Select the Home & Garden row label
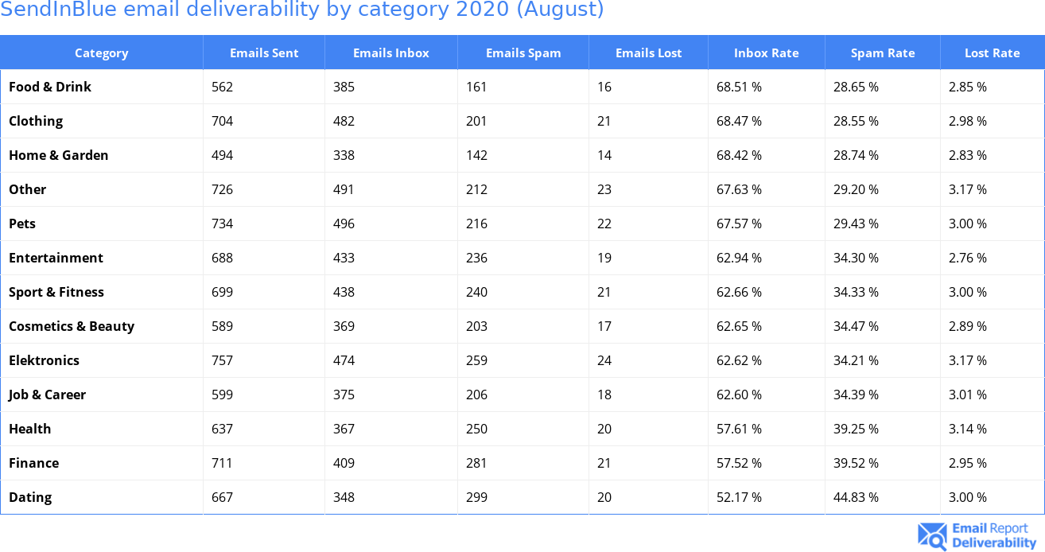Screen dimensions: 1045x552 coord(59,155)
